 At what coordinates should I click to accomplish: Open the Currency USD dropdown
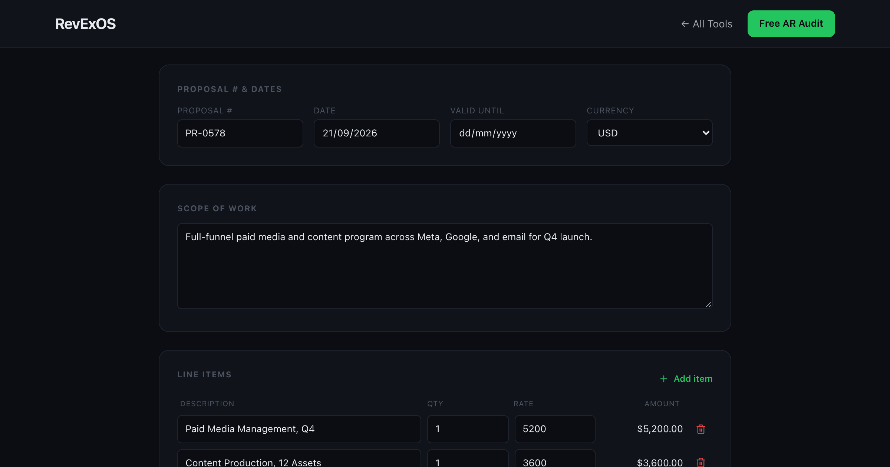[x=649, y=133]
